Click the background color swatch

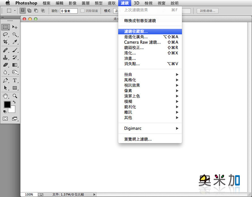tap(13, 110)
